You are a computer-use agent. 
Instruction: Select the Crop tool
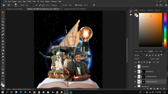(3, 25)
